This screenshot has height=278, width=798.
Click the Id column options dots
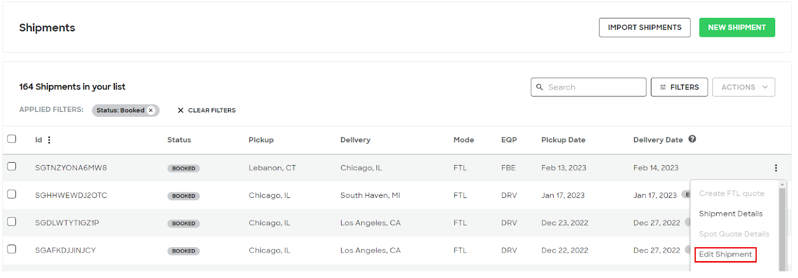[x=49, y=140]
